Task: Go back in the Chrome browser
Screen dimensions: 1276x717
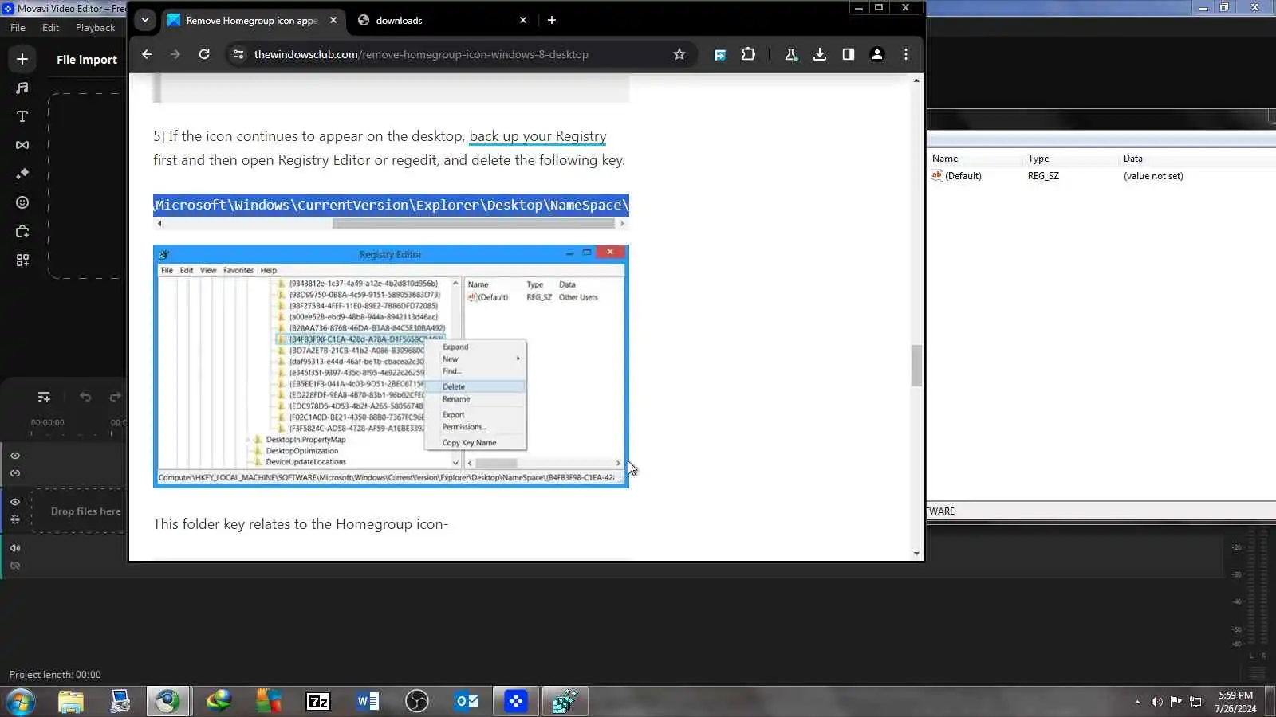Action: point(147,54)
